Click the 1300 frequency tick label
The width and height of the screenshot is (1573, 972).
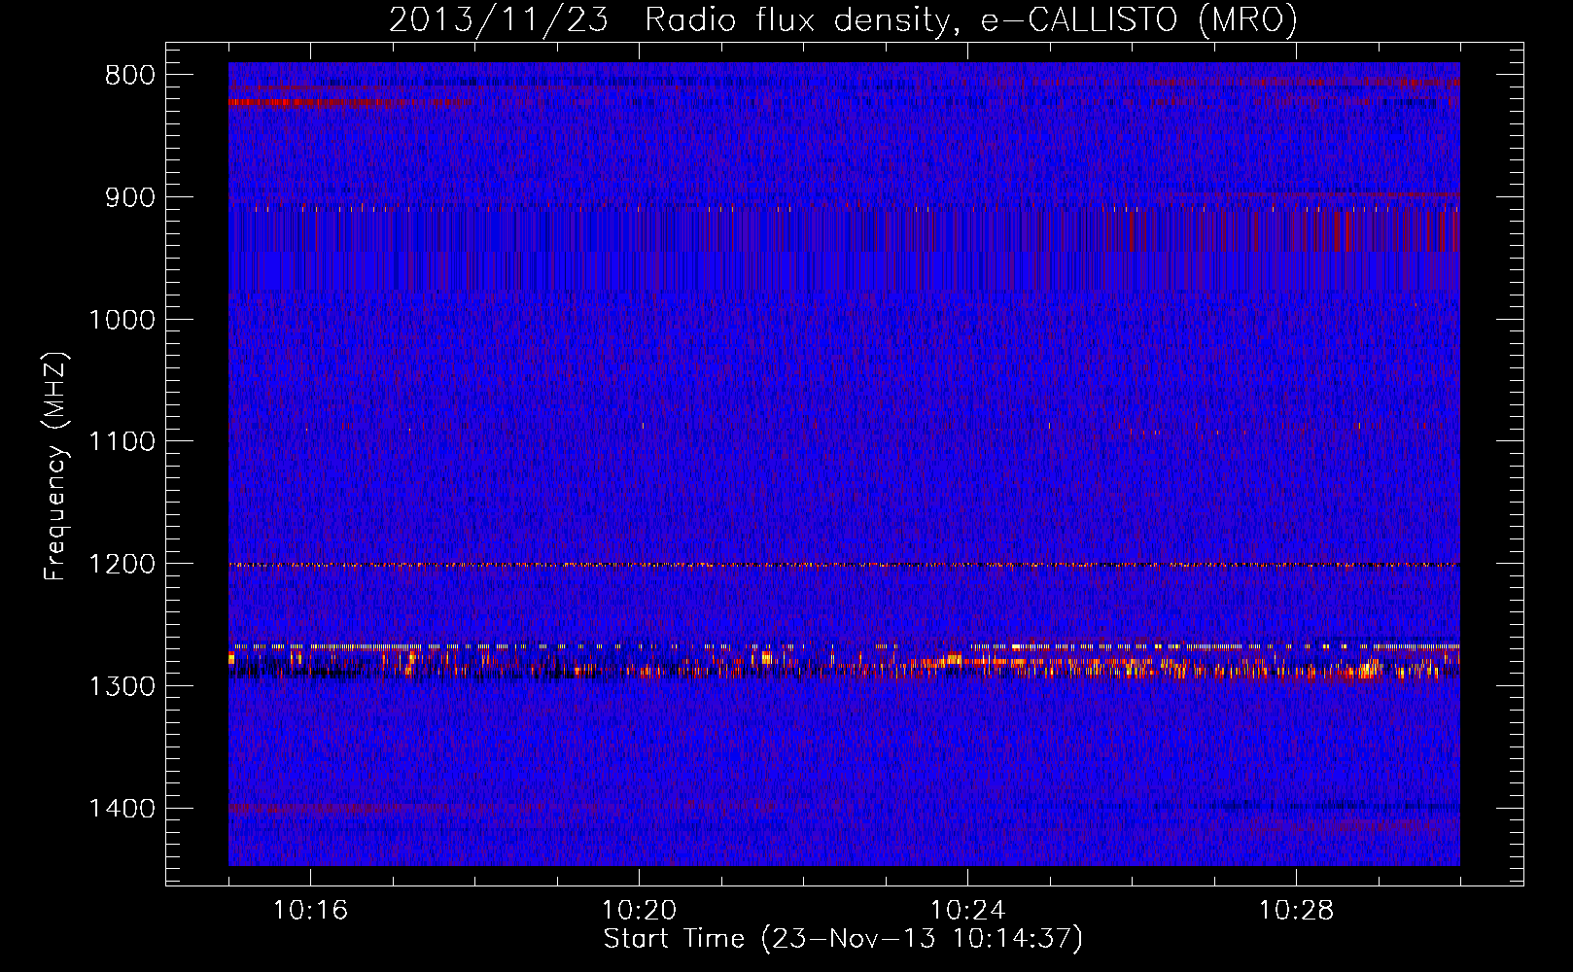coord(122,686)
